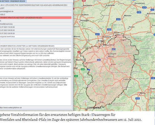Screen dimensions: 155x125
Task: Click the RHEINLAND-PFALZ region label
Action: (119, 104)
